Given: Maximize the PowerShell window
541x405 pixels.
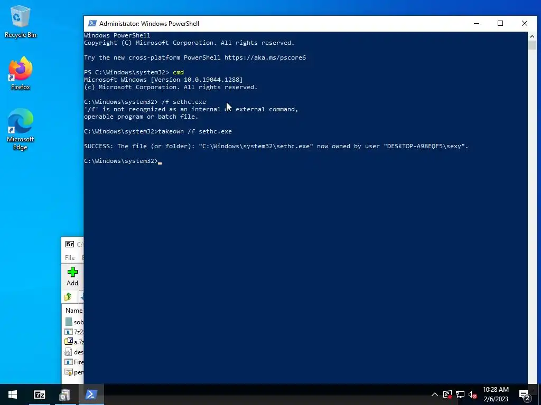Looking at the screenshot, I should (500, 23).
